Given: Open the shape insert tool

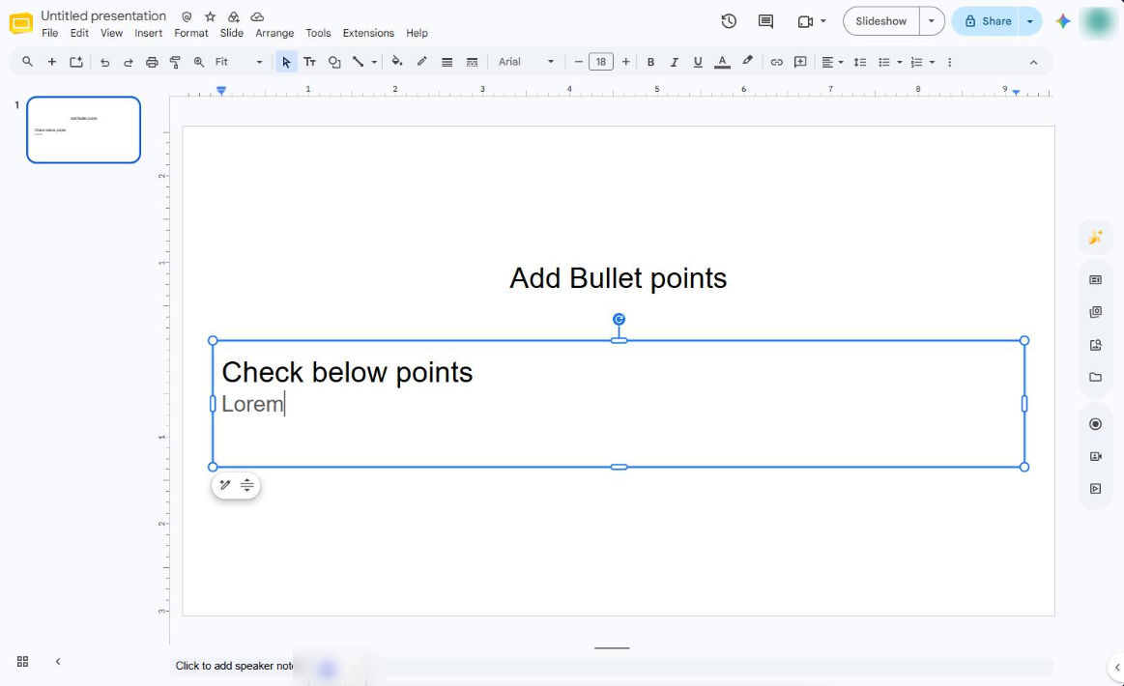Looking at the screenshot, I should (334, 63).
